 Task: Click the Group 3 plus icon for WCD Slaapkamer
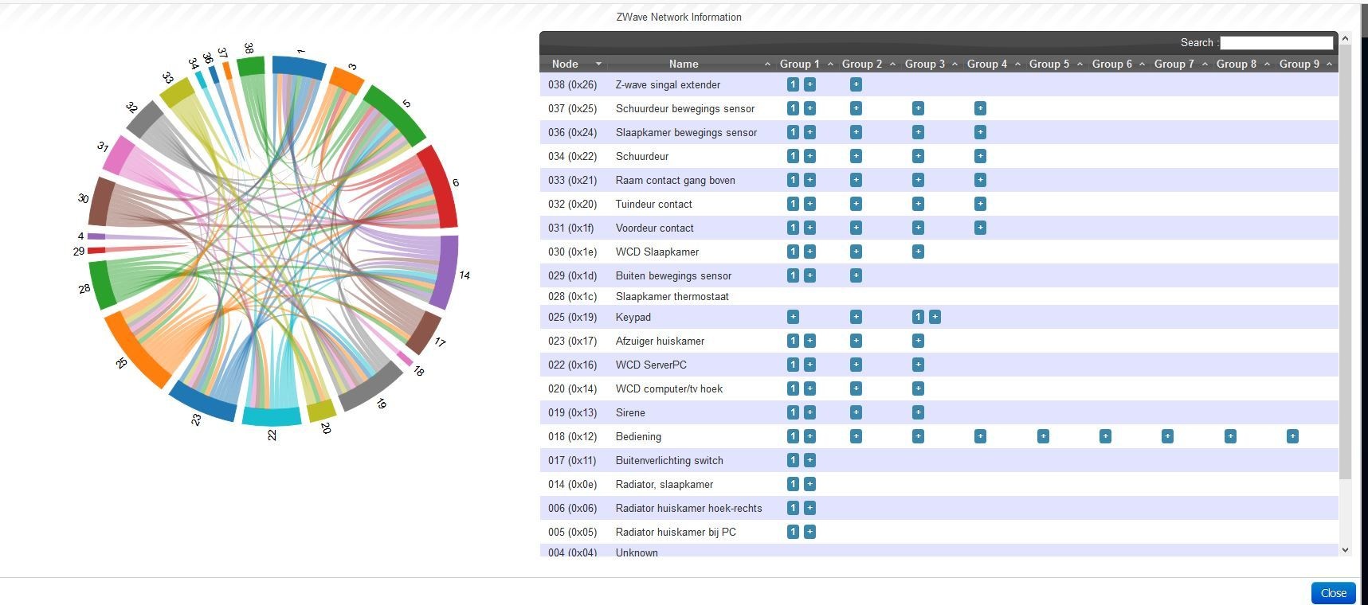(x=918, y=252)
